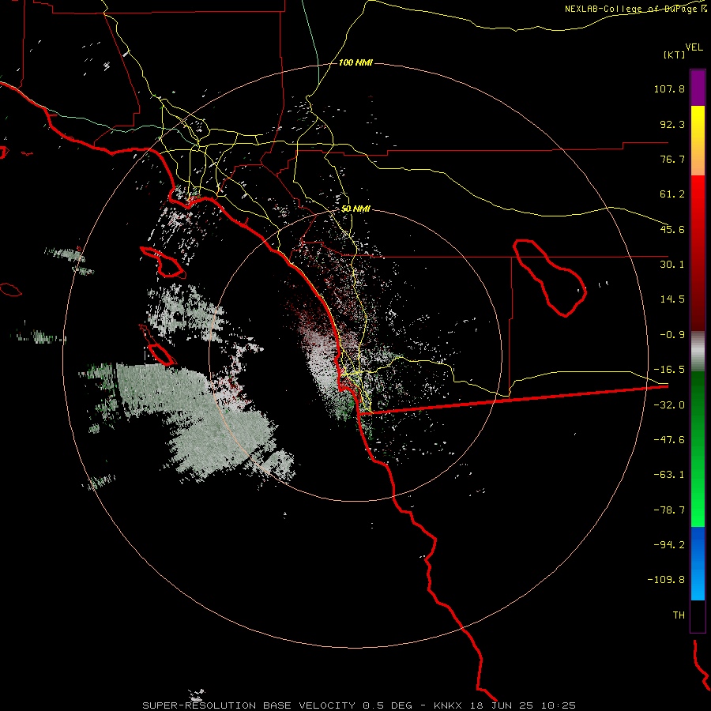Pick the green segment of velocity scale

pos(698,449)
